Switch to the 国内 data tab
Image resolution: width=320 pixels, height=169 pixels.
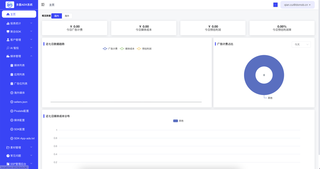[56, 16]
